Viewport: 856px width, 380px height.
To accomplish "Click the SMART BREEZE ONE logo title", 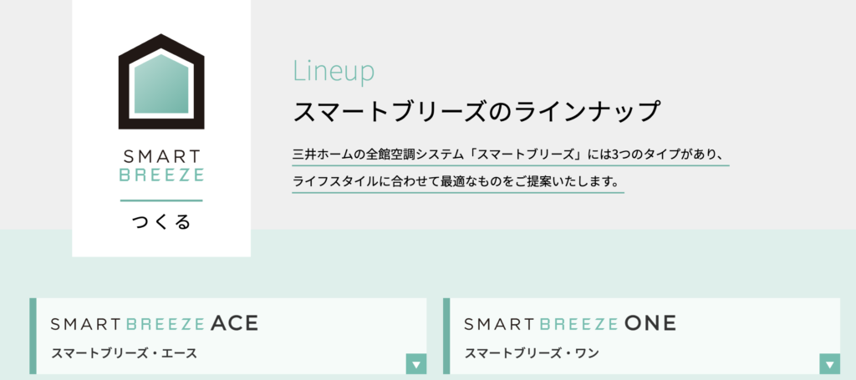I will pyautogui.click(x=570, y=324).
